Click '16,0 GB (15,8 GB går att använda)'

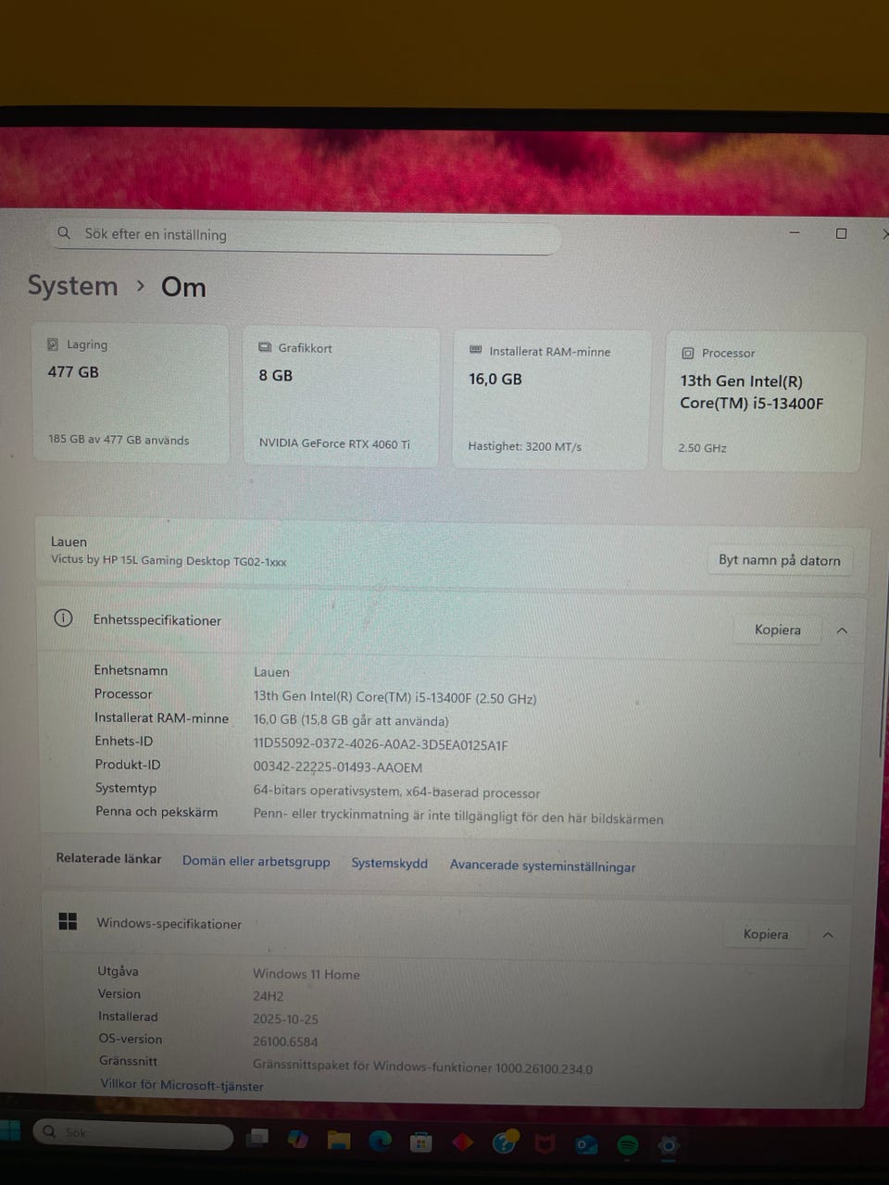tap(351, 720)
